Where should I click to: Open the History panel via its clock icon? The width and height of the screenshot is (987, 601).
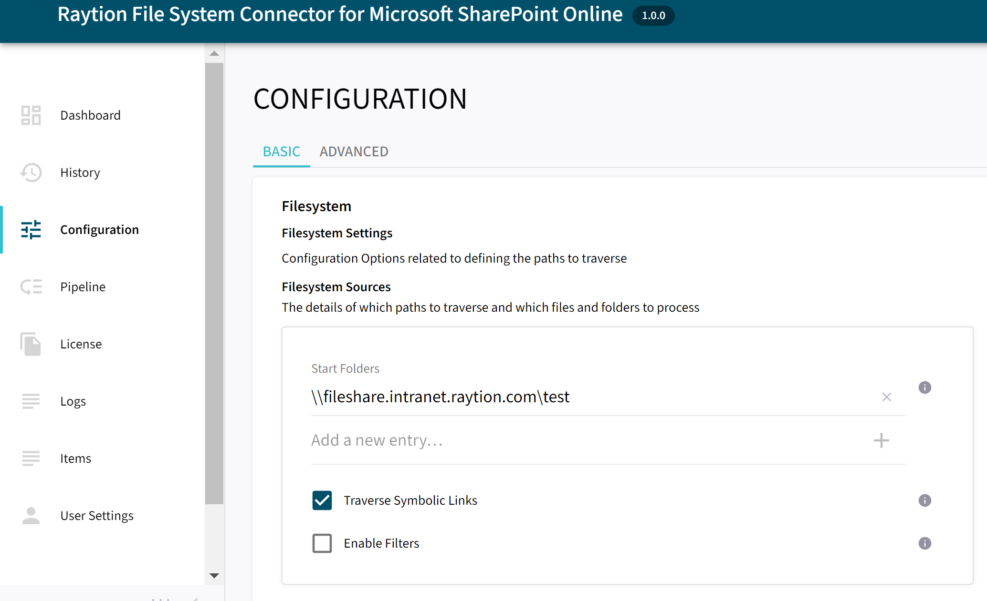point(31,173)
